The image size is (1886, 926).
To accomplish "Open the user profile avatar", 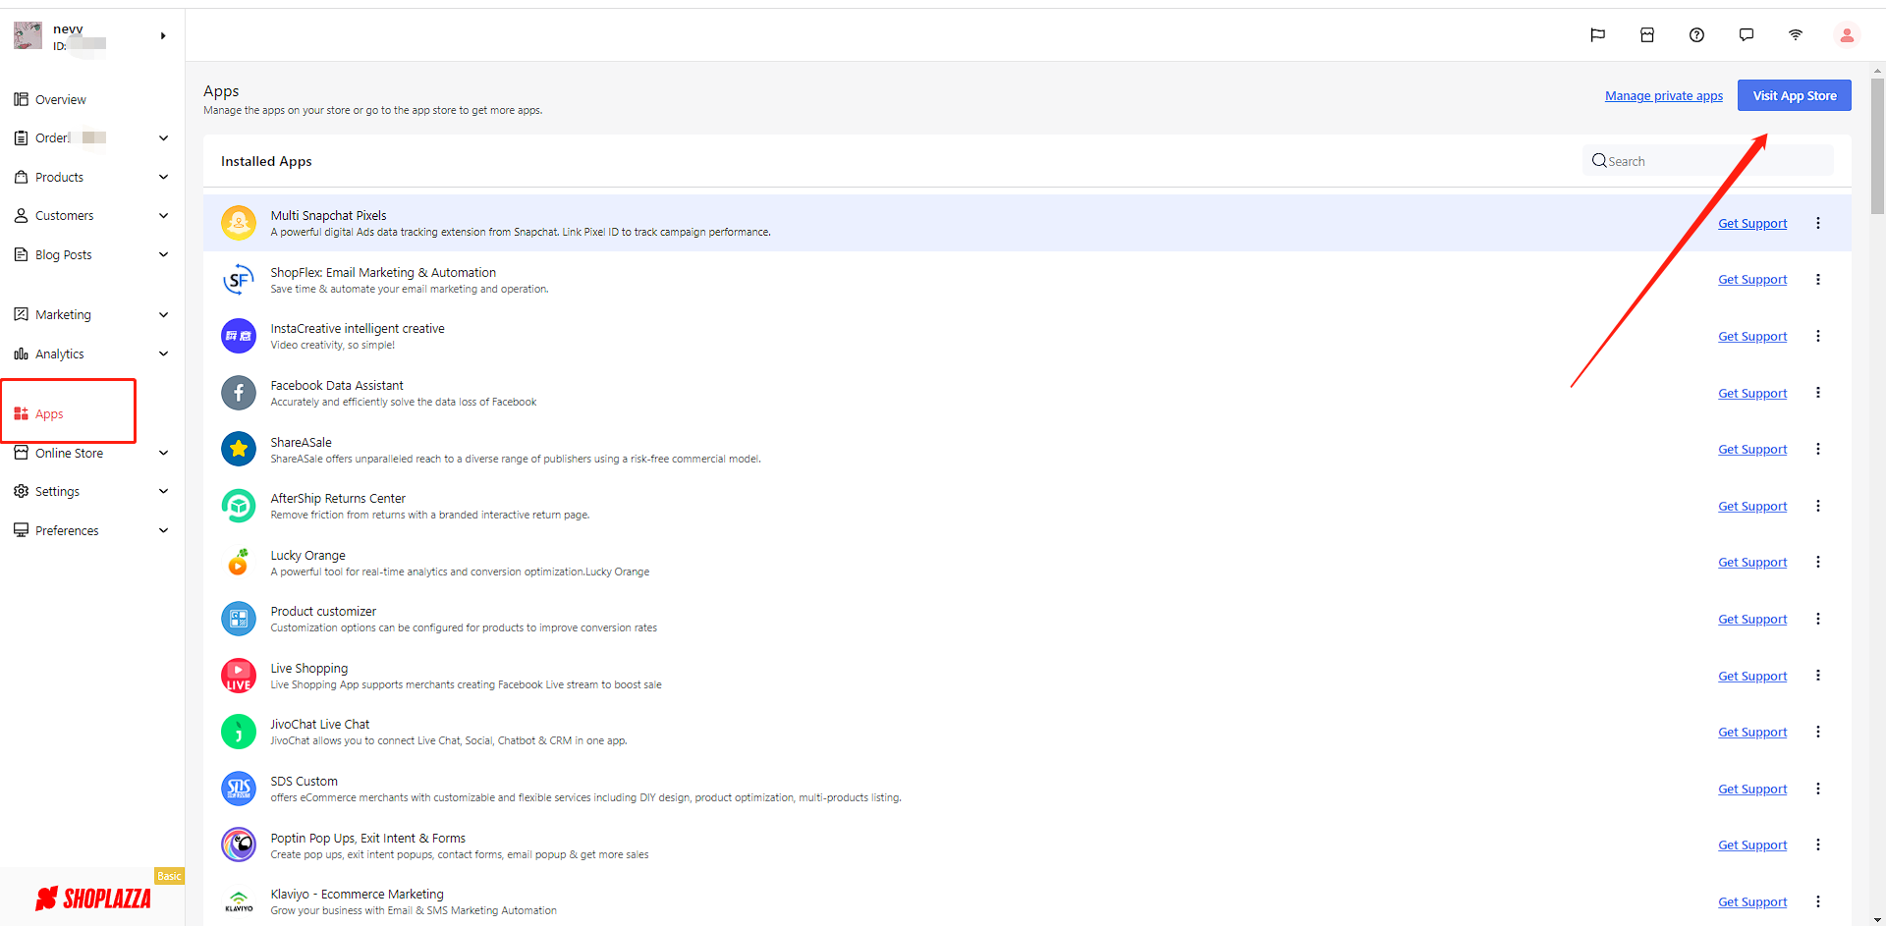I will [x=1847, y=35].
